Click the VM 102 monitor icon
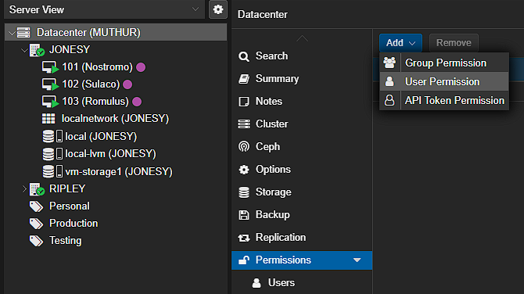Image resolution: width=524 pixels, height=294 pixels. pyautogui.click(x=50, y=84)
